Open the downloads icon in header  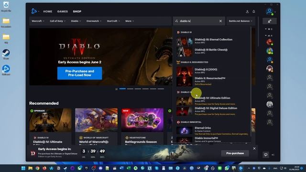click(x=247, y=11)
